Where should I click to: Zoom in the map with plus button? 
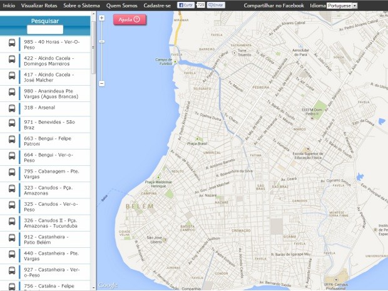pos(102,18)
